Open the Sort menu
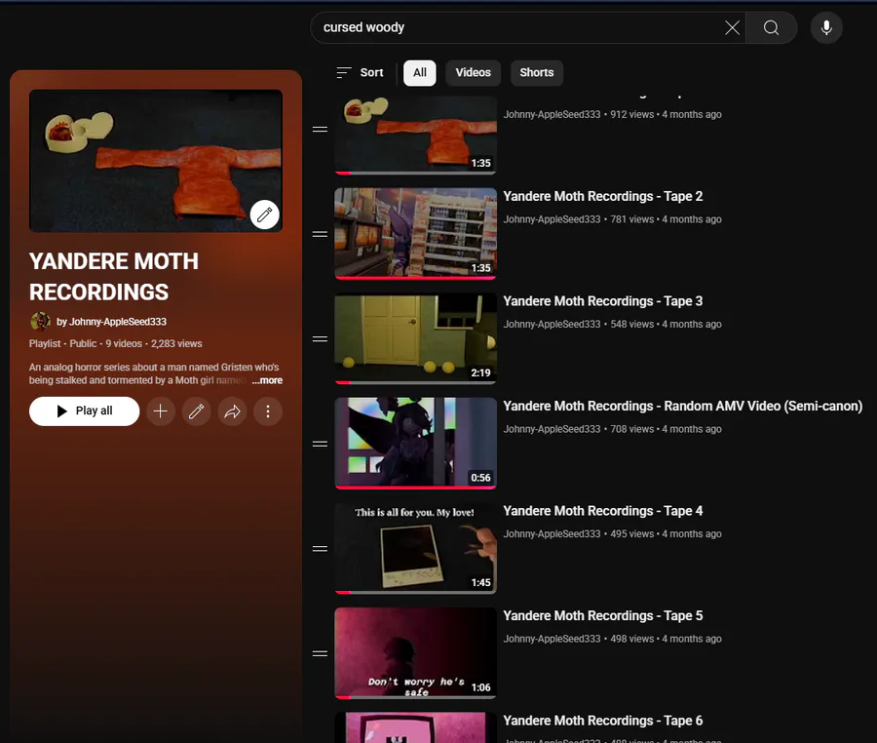 point(360,73)
